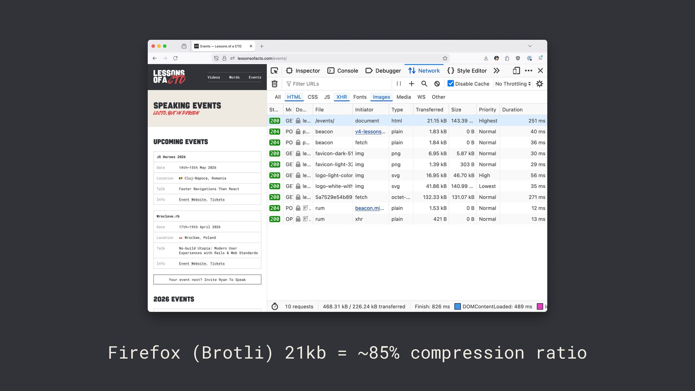The width and height of the screenshot is (695, 391).
Task: Bookmark this page with star icon
Action: (x=445, y=58)
